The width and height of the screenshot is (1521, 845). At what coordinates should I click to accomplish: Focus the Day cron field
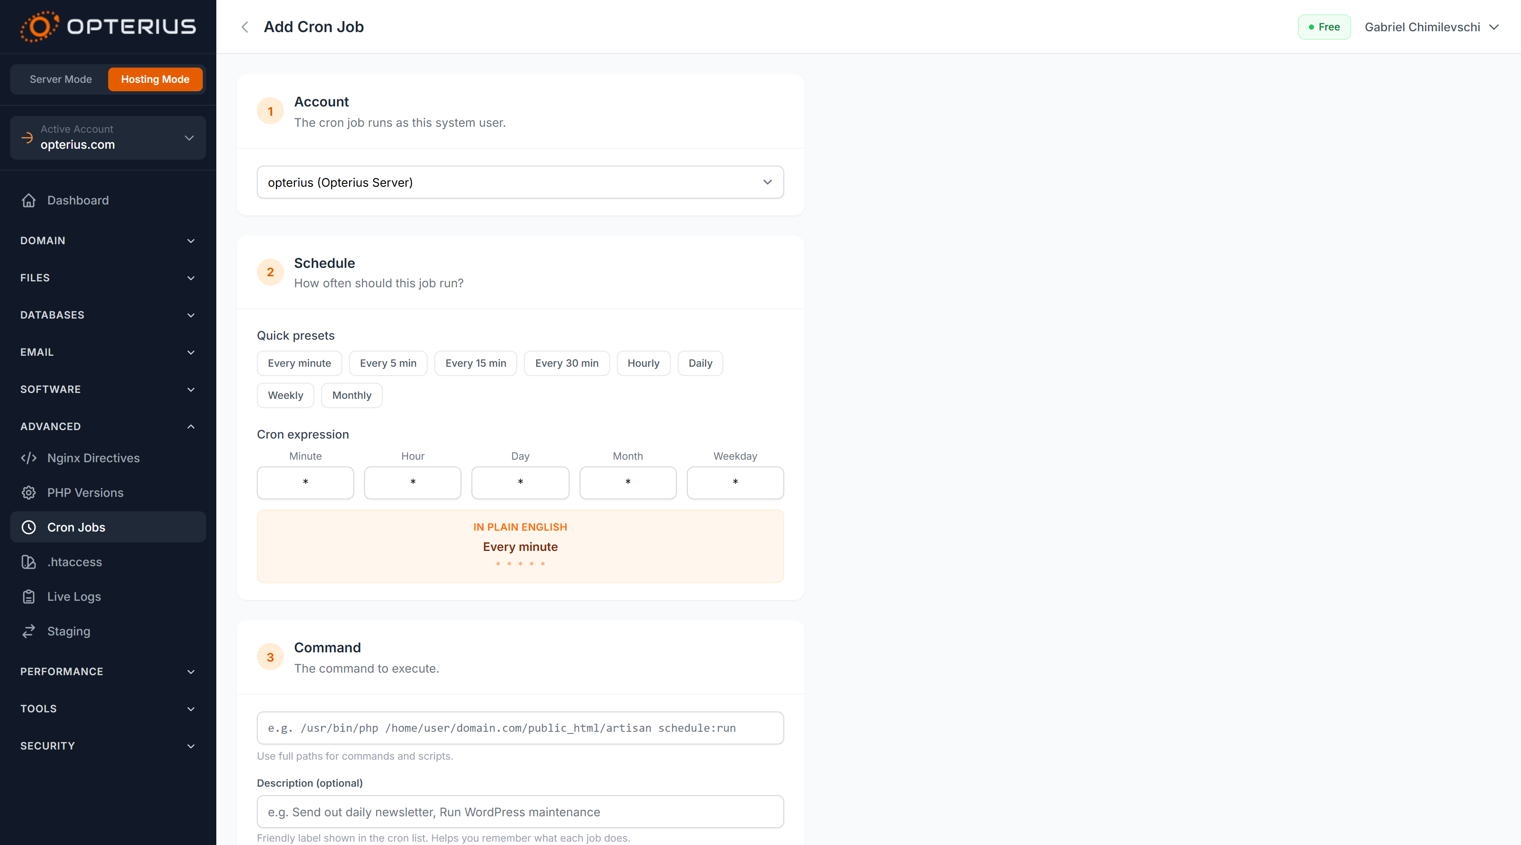pyautogui.click(x=520, y=482)
